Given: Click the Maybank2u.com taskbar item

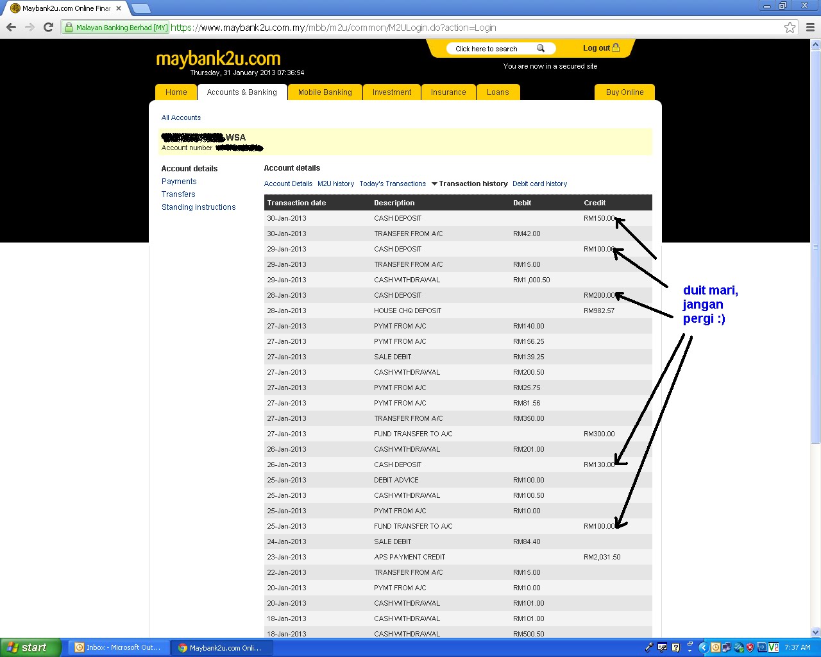Looking at the screenshot, I should point(222,647).
